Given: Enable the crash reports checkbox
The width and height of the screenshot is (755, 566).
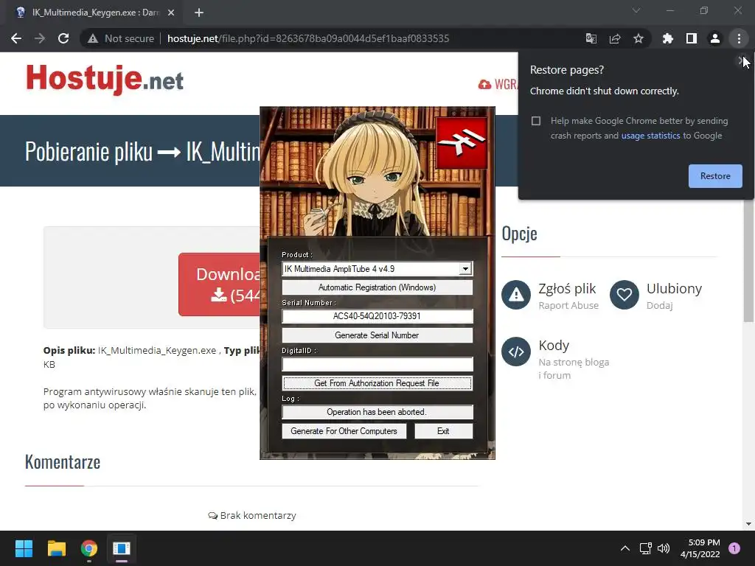Looking at the screenshot, I should pos(536,121).
